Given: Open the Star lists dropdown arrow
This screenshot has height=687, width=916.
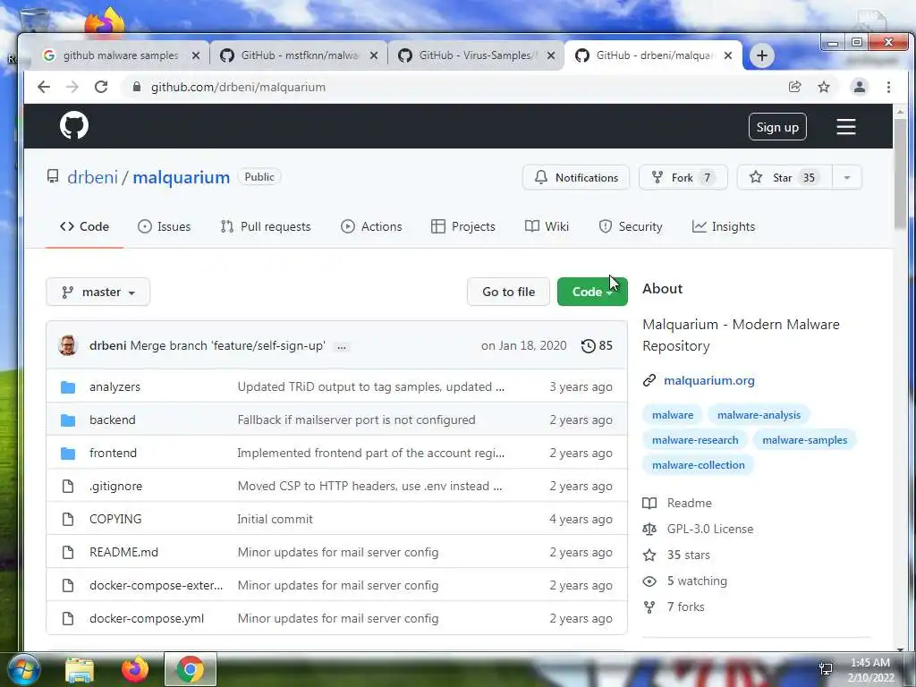Looking at the screenshot, I should coord(847,178).
